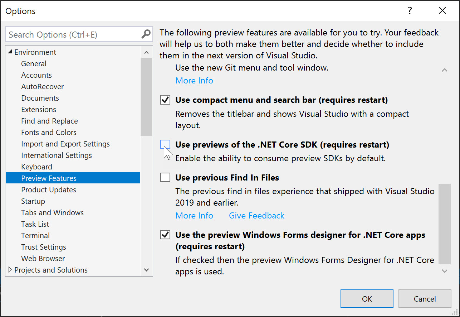Open International Settings page
Screen dimensions: 460x317
pyautogui.click(x=57, y=155)
